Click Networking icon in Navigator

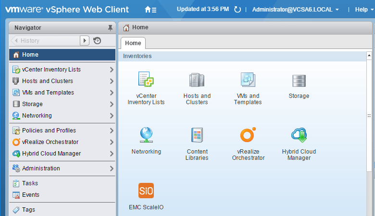coord(16,116)
